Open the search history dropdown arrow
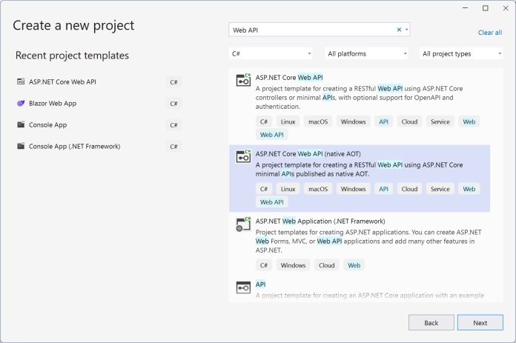 point(407,30)
